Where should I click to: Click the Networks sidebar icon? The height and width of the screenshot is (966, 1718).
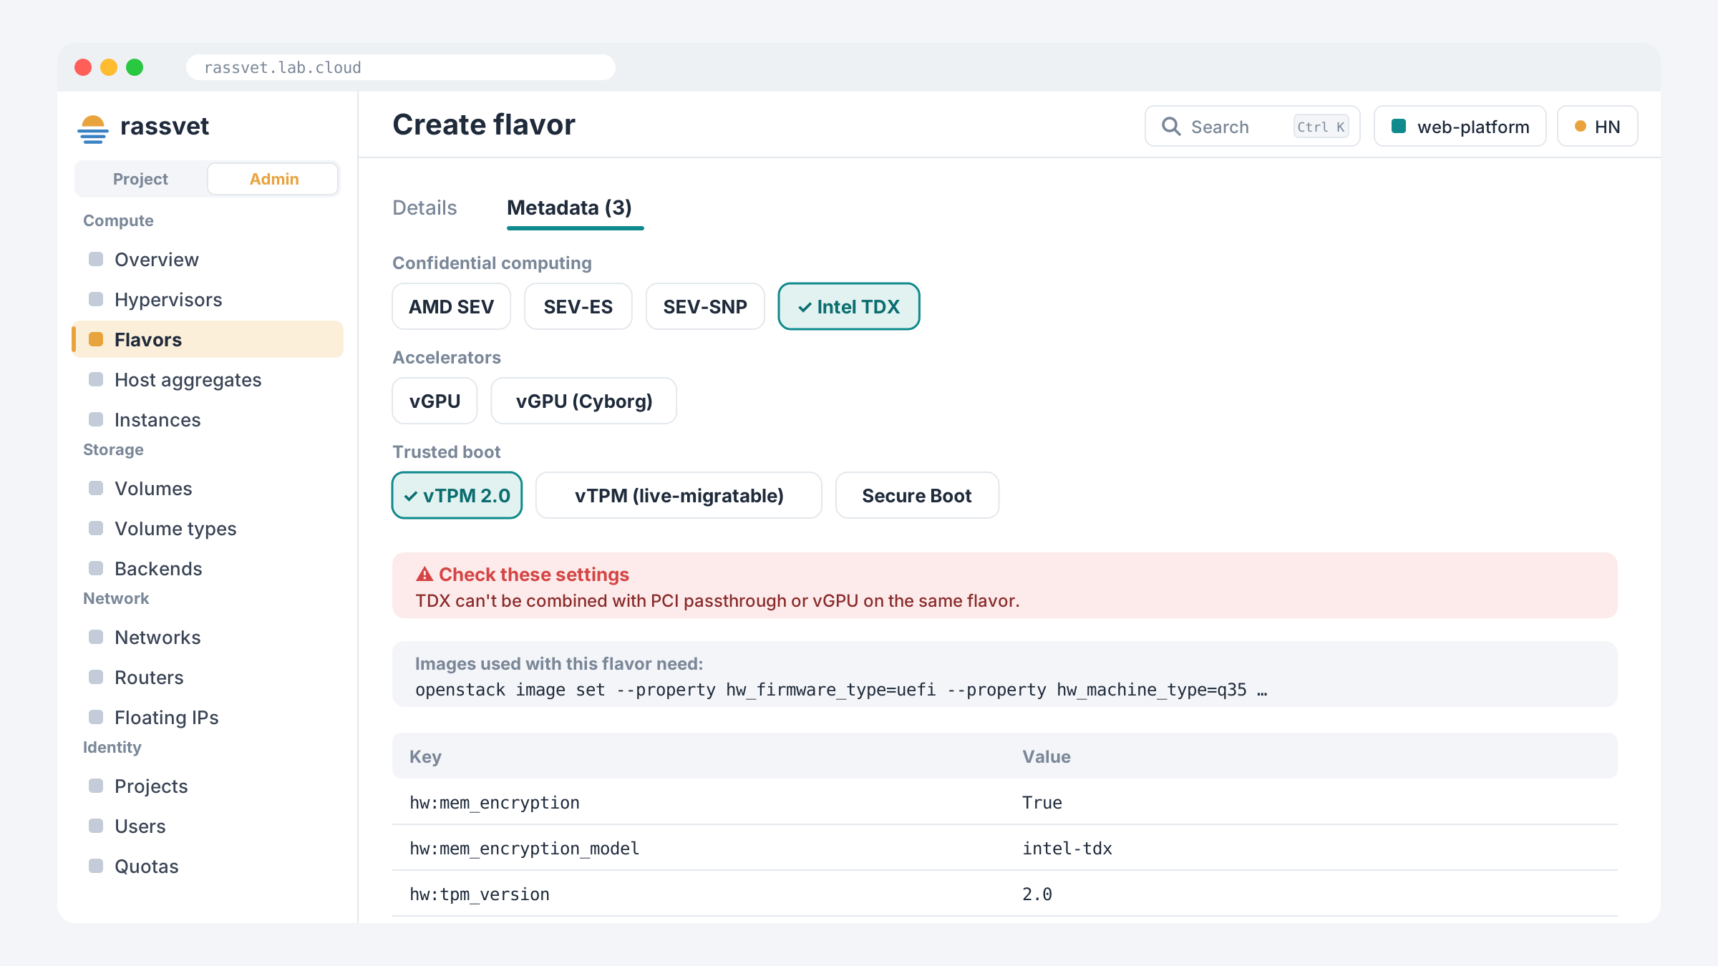96,637
